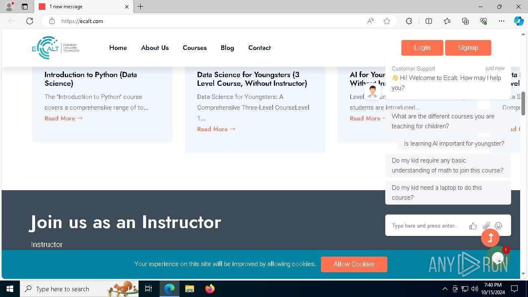The height and width of the screenshot is (297, 528).
Task: Open the browser profile icon
Action: 9,7
